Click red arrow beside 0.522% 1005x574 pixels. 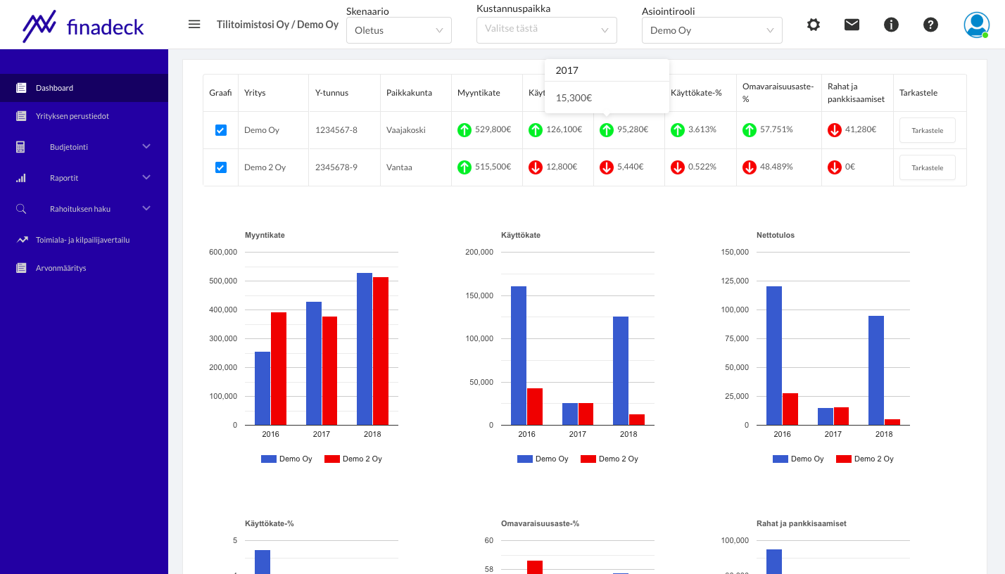coord(678,167)
